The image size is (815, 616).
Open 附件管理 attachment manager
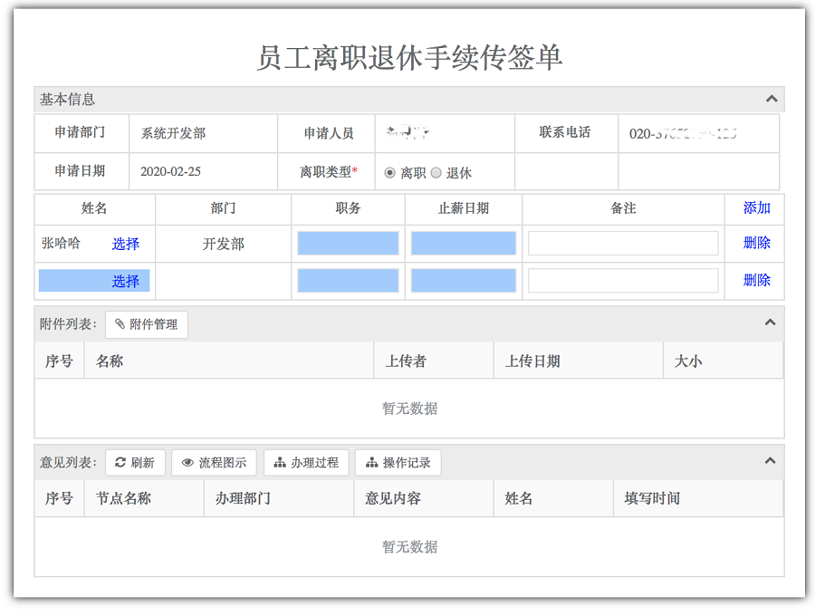(x=146, y=324)
